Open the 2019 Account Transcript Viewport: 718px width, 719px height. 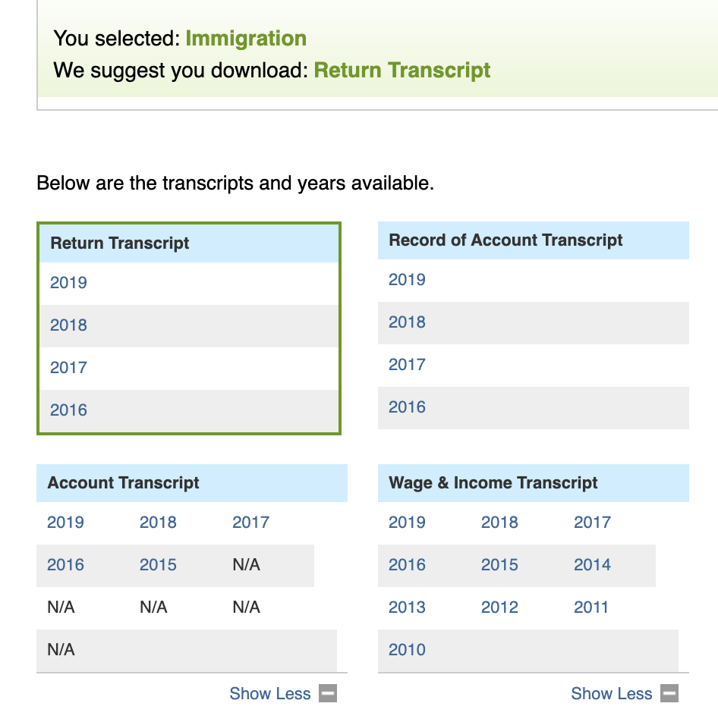[x=65, y=523]
